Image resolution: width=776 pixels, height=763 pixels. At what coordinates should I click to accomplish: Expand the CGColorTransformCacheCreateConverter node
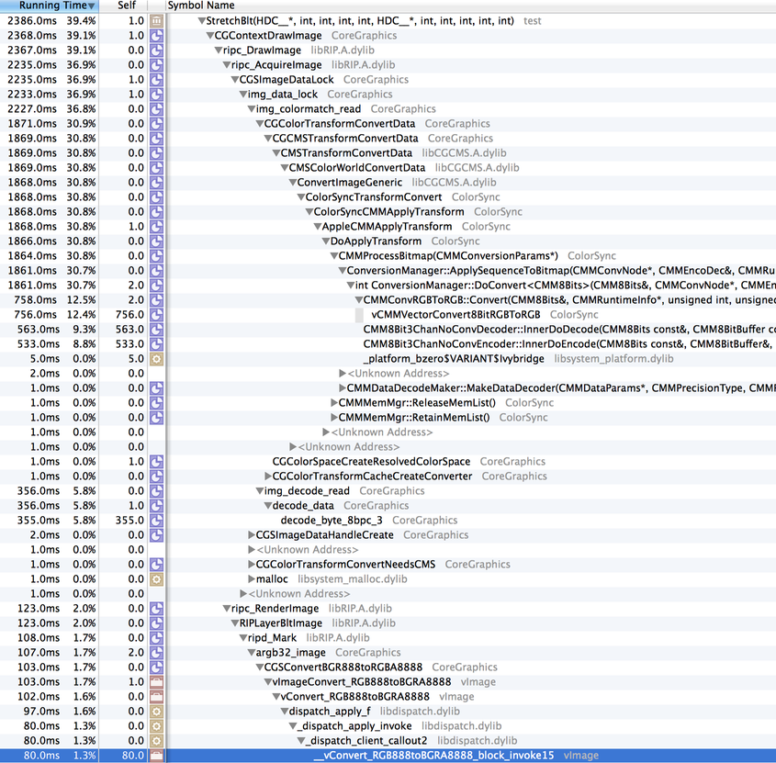(x=267, y=477)
